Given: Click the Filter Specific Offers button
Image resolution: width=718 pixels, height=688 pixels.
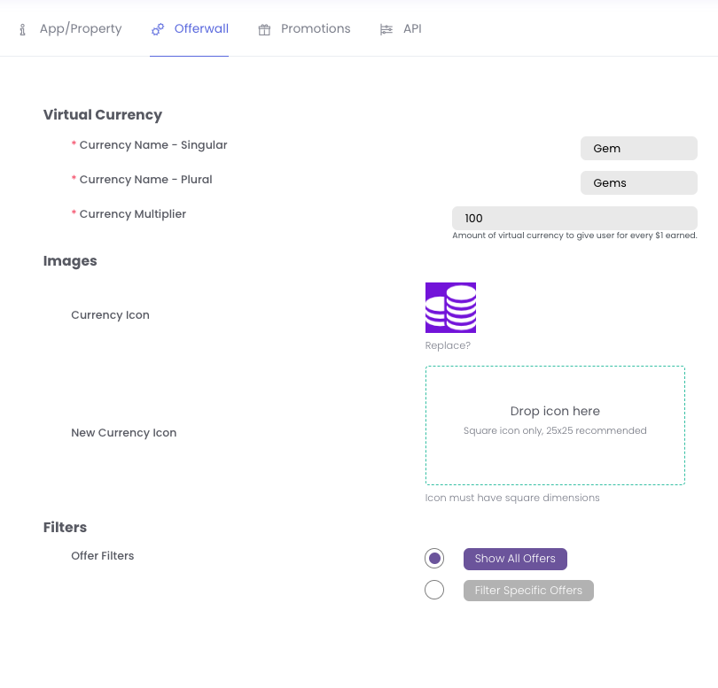Looking at the screenshot, I should pyautogui.click(x=528, y=591).
